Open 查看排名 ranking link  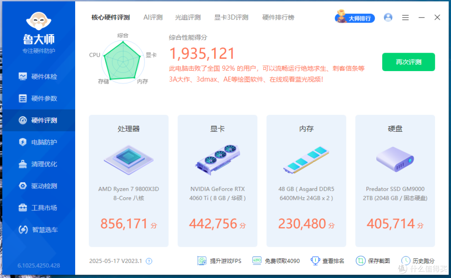(333, 261)
